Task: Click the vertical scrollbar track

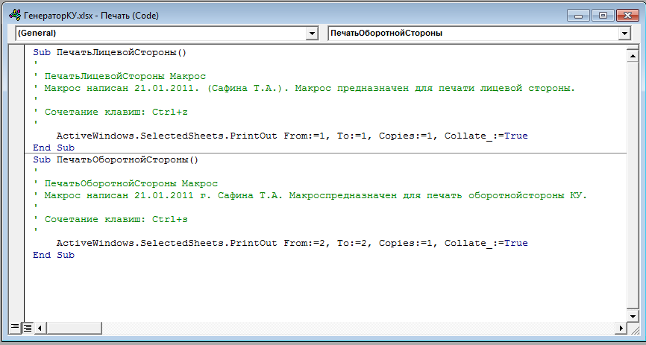Action: point(632,186)
